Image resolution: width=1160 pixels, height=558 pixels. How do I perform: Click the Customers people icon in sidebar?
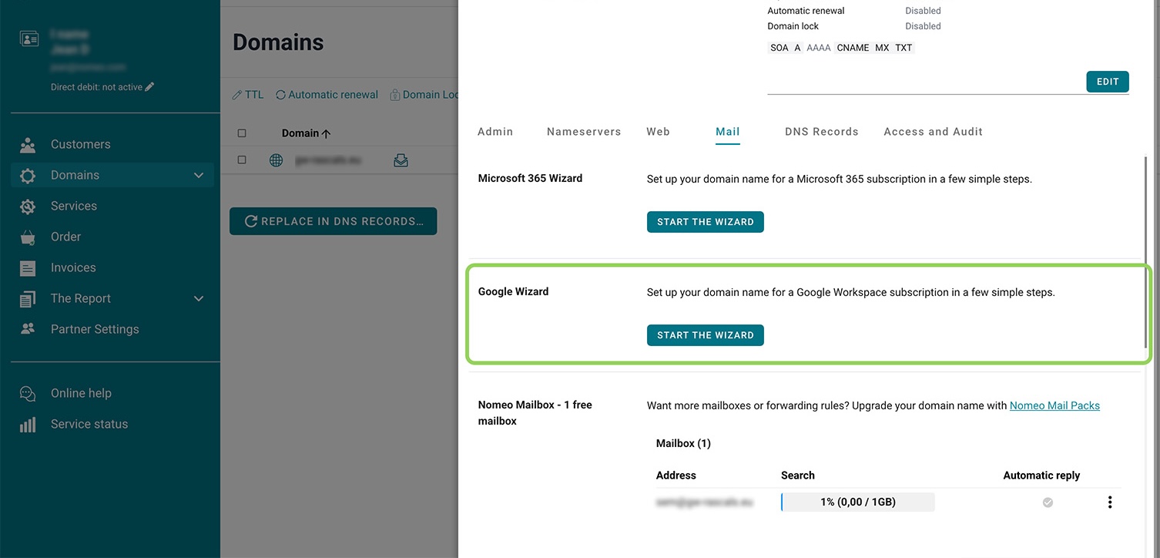(x=28, y=144)
